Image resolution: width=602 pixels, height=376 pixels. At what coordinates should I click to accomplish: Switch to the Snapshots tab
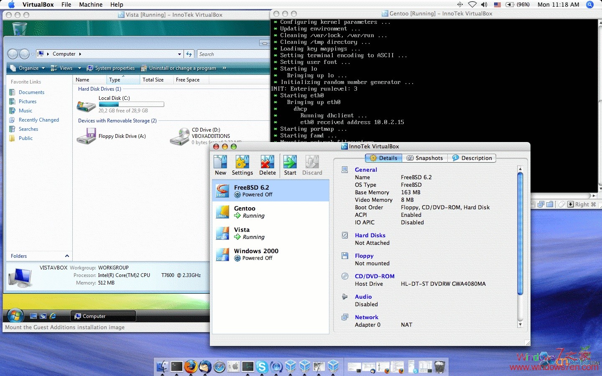425,158
